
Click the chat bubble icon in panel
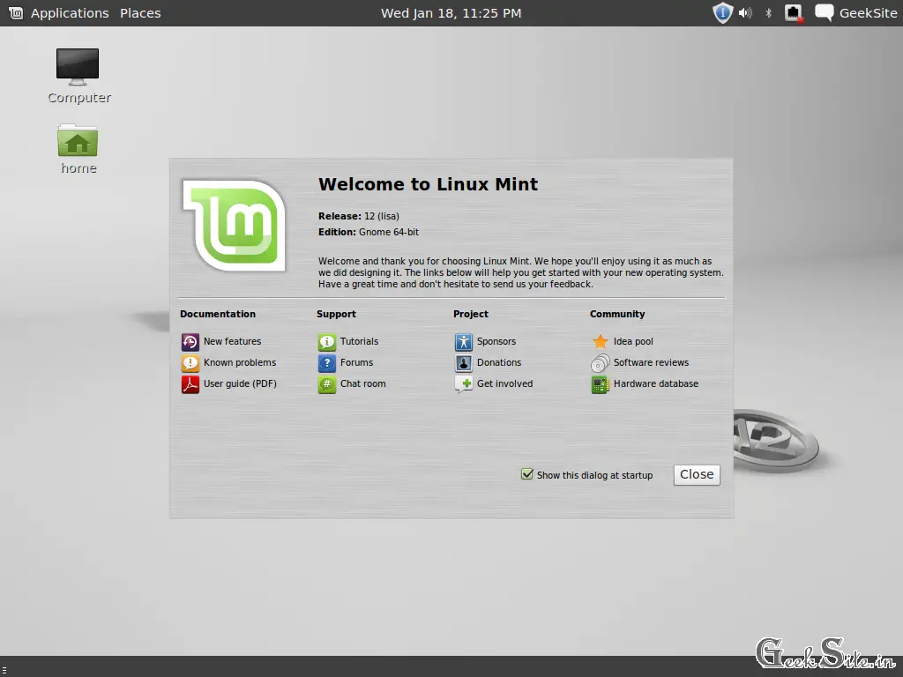pyautogui.click(x=825, y=12)
